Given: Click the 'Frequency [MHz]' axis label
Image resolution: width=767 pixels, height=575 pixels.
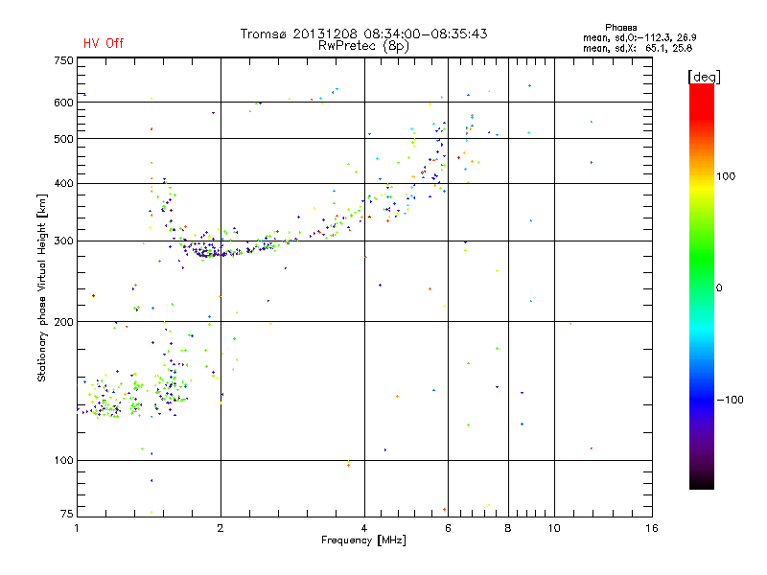Looking at the screenshot, I should pyautogui.click(x=363, y=540).
